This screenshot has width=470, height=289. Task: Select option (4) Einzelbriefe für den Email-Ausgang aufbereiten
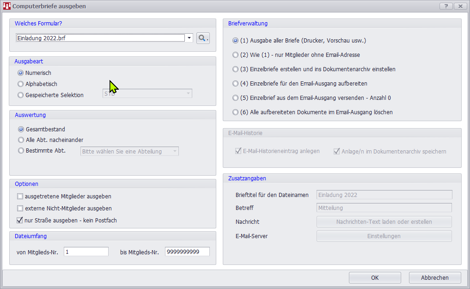pos(235,84)
